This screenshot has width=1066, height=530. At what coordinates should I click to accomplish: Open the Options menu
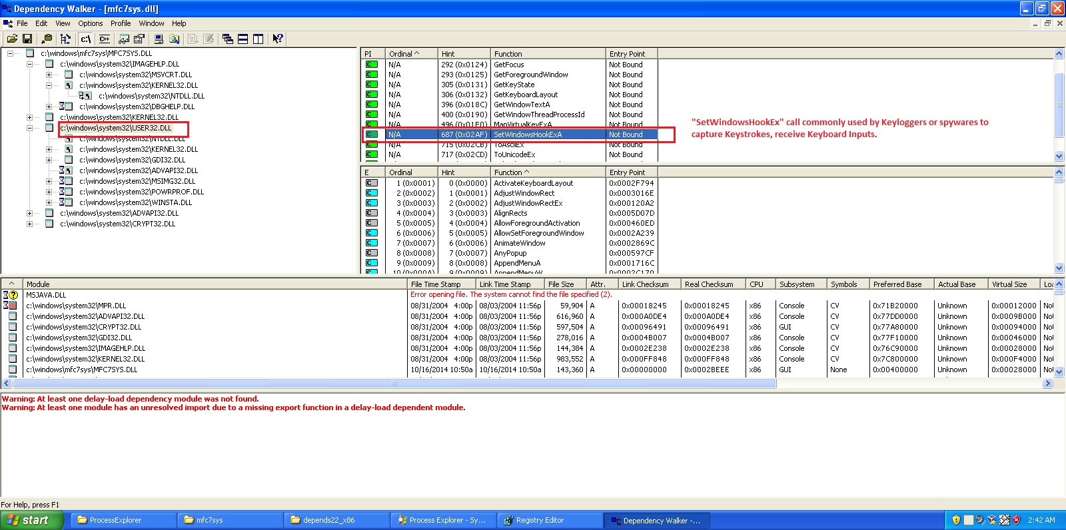[91, 23]
